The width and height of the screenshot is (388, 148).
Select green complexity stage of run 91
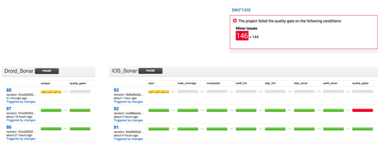tap(217, 129)
